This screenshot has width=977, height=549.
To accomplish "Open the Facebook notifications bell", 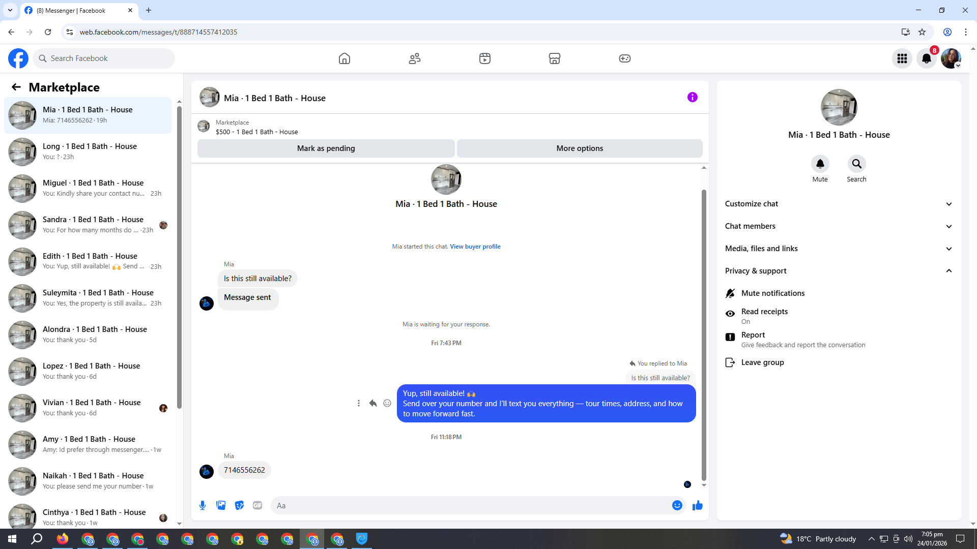I will pyautogui.click(x=927, y=58).
